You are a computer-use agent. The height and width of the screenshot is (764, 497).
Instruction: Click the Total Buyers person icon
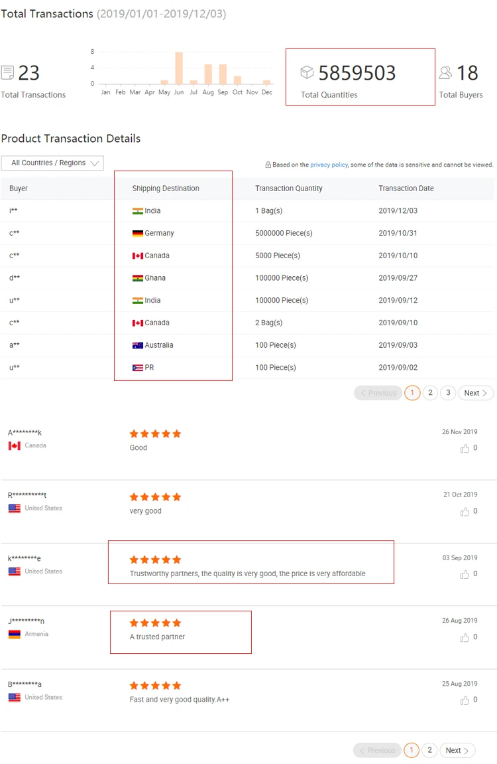[x=446, y=72]
